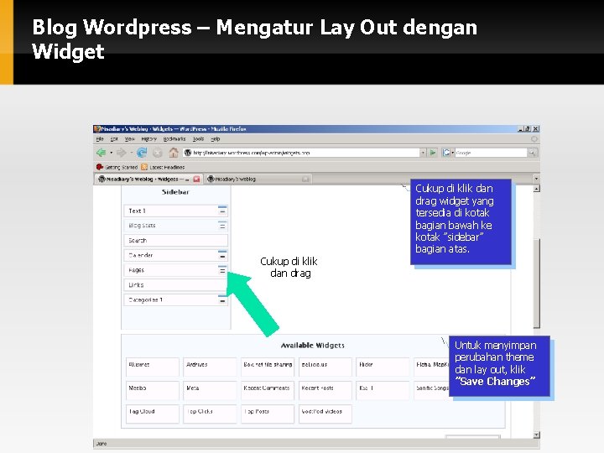
Task: Reload the page with the Refresh icon
Action: [142, 153]
